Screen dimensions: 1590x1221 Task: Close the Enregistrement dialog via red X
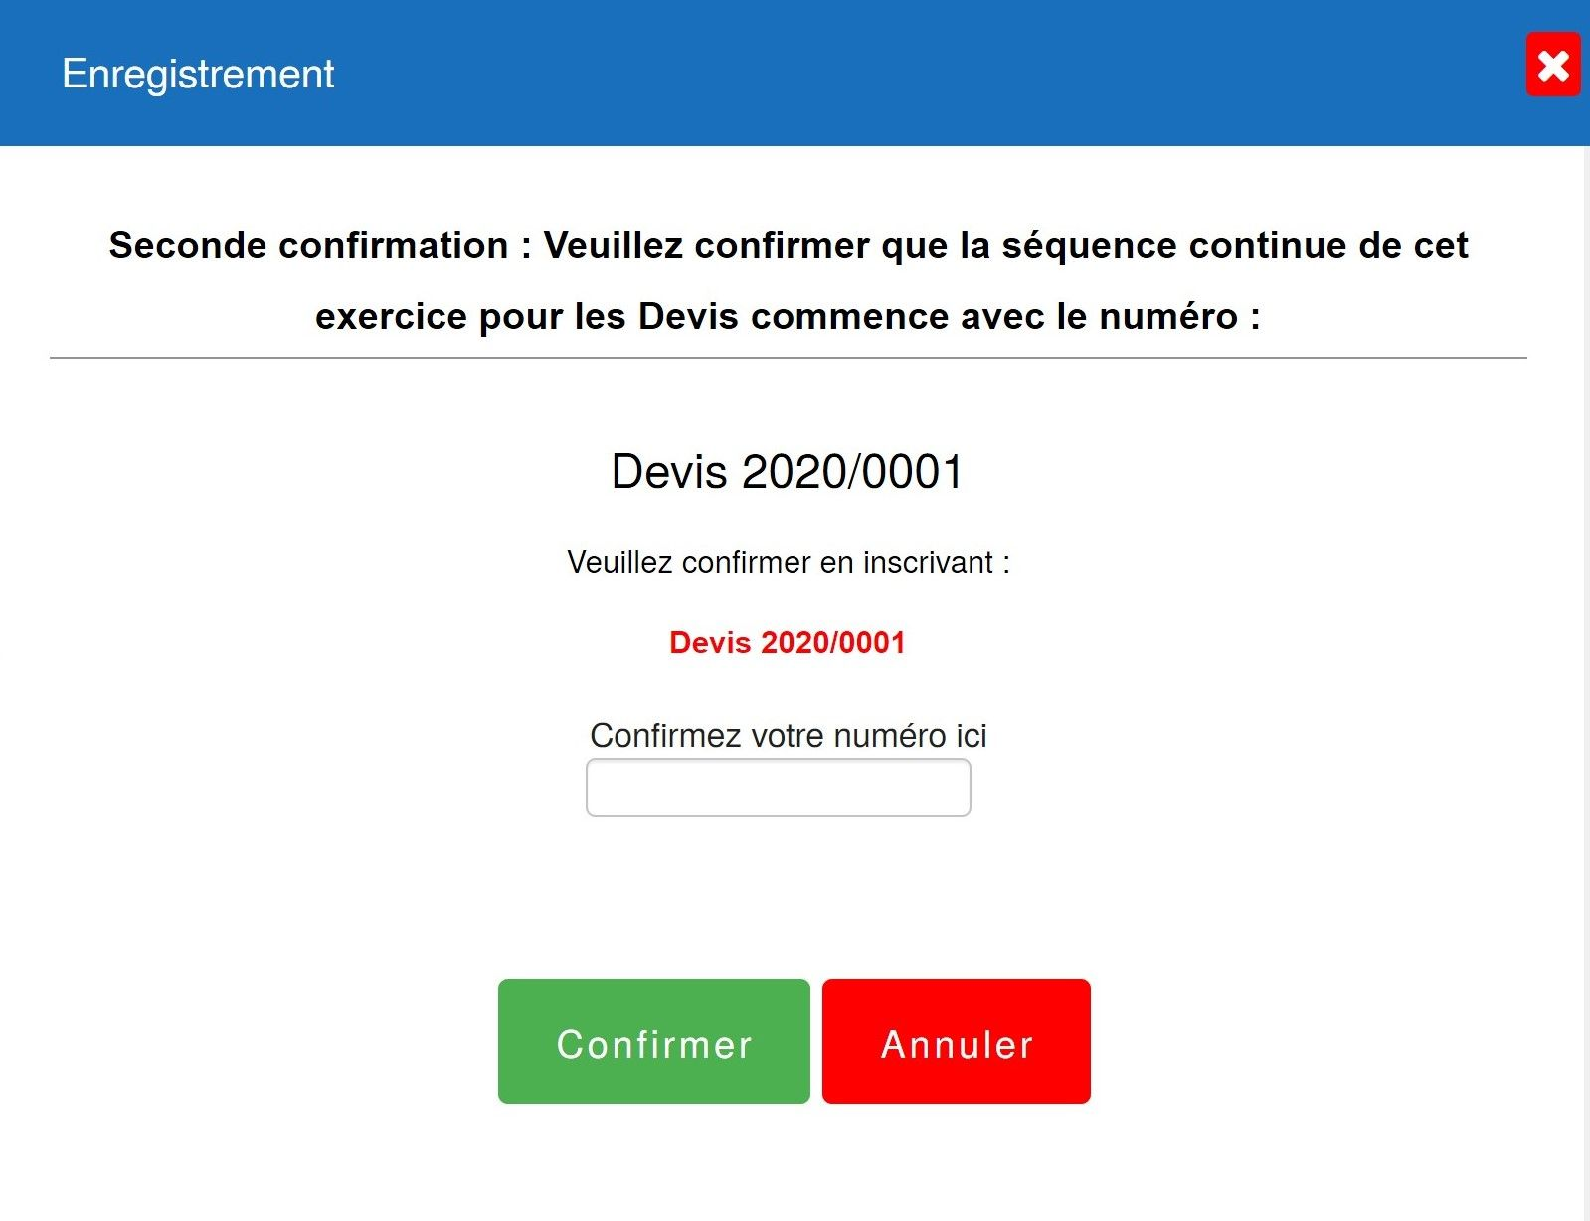pos(1553,65)
